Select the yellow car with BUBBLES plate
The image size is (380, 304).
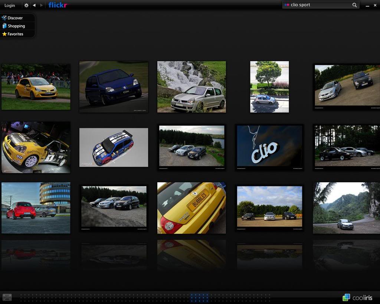tap(191, 208)
